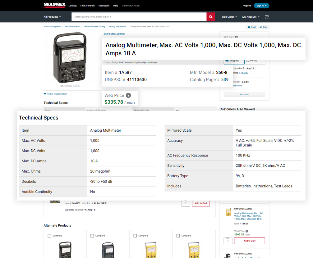Click the $335.78 web price text
This screenshot has height=258, width=313.
tap(114, 102)
